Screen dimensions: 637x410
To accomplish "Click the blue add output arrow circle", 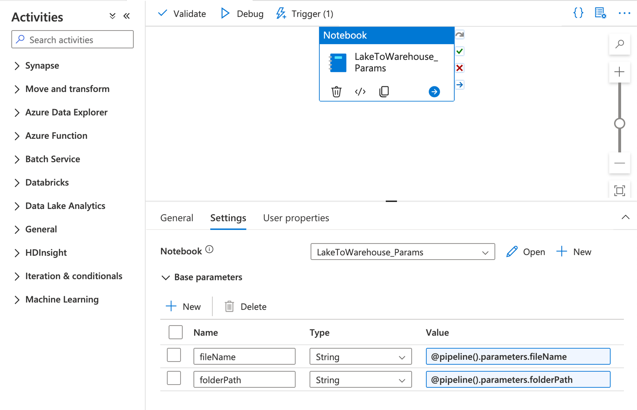I will point(434,92).
